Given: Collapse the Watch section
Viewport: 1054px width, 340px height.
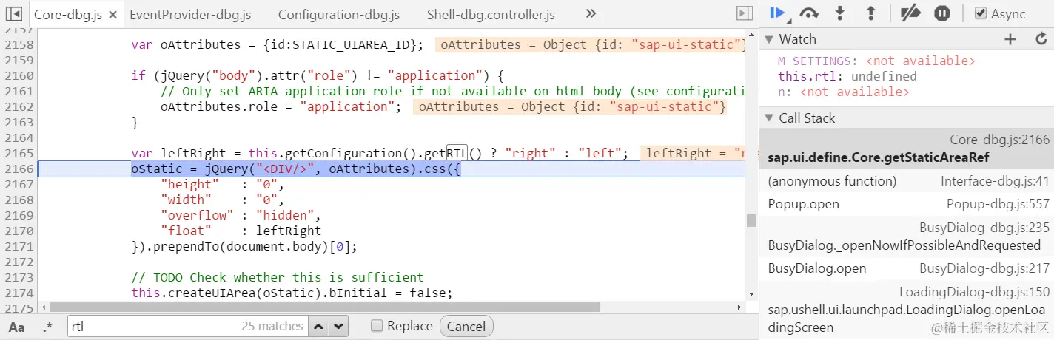Looking at the screenshot, I should [x=769, y=39].
